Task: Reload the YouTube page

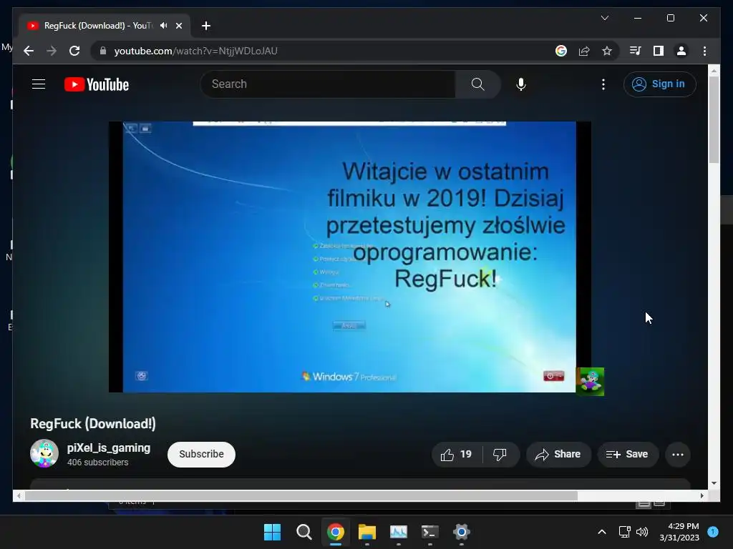Action: coord(74,51)
